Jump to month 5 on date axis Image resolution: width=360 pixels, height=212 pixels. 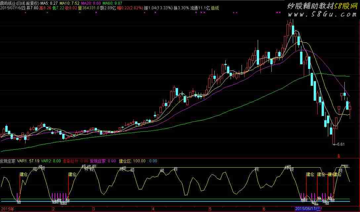pyautogui.click(x=210, y=209)
